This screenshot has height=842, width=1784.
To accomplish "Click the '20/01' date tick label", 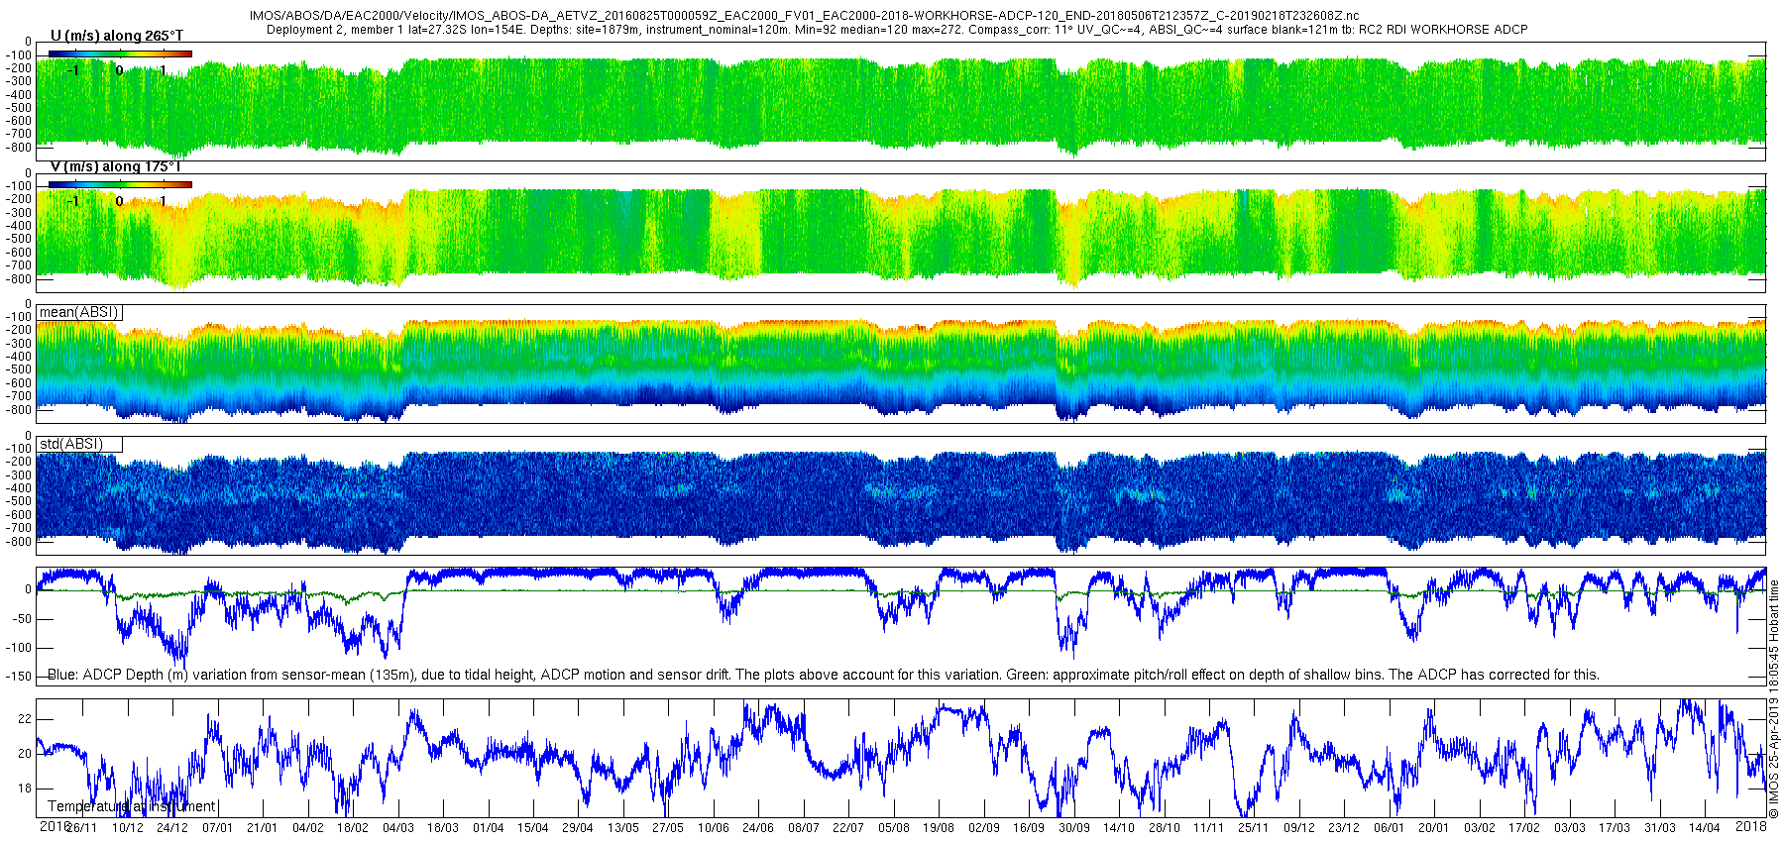I will tap(1434, 828).
